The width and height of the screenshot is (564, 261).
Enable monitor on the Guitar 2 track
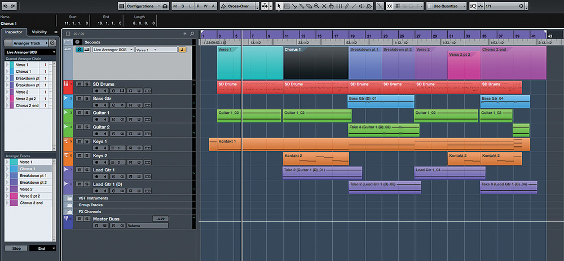[105, 134]
